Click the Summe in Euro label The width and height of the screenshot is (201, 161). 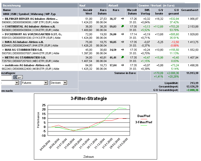125,73
